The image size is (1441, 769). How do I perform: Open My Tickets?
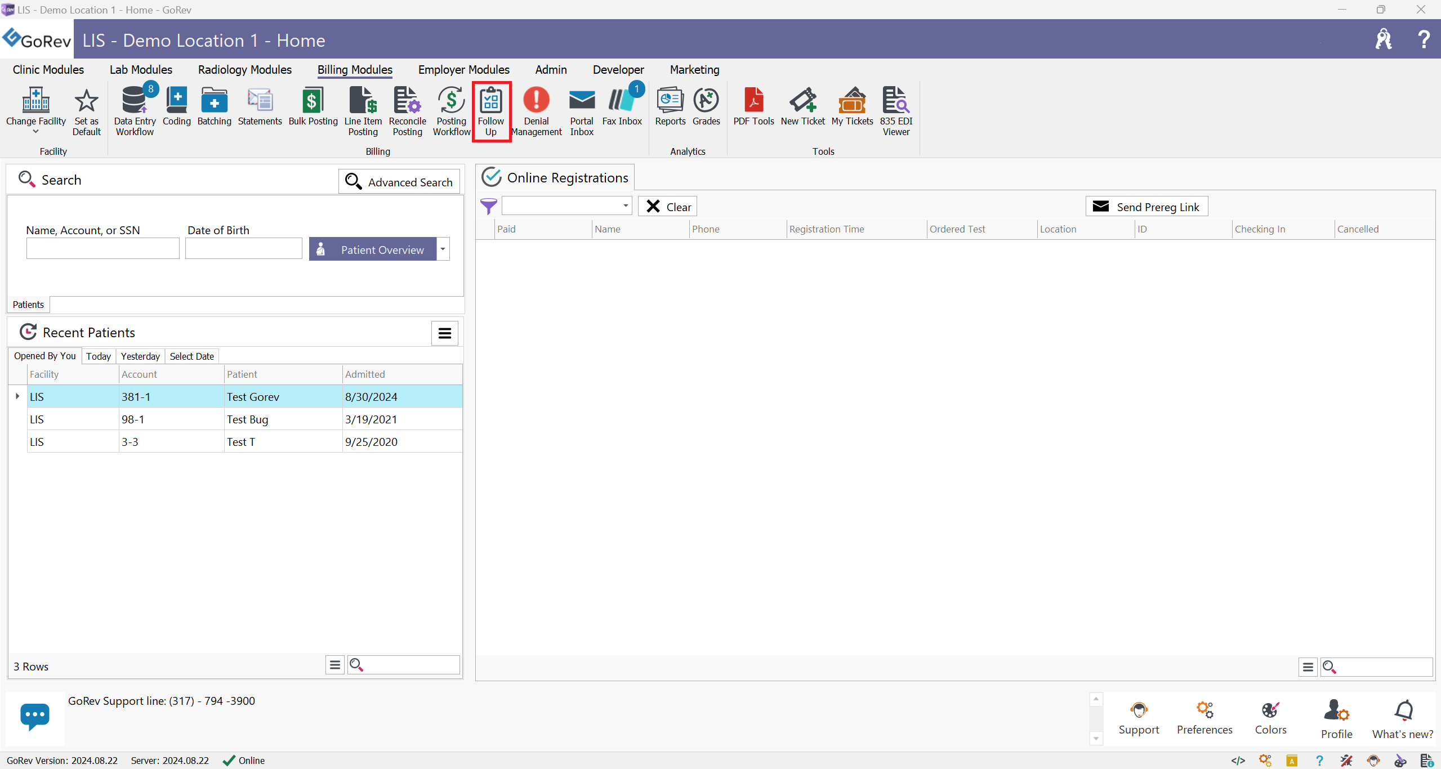[852, 107]
